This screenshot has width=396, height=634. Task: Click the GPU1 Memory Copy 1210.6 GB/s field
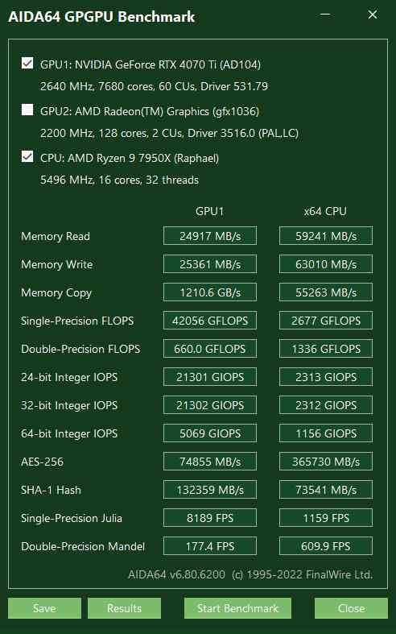point(210,292)
